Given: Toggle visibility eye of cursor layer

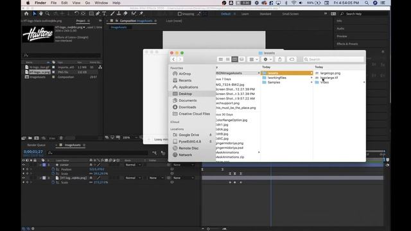Looking at the screenshot, I should pos(23,165).
